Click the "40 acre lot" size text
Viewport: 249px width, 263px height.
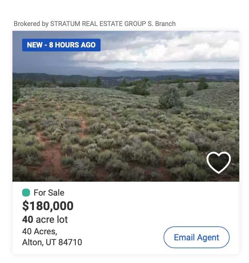pos(45,219)
